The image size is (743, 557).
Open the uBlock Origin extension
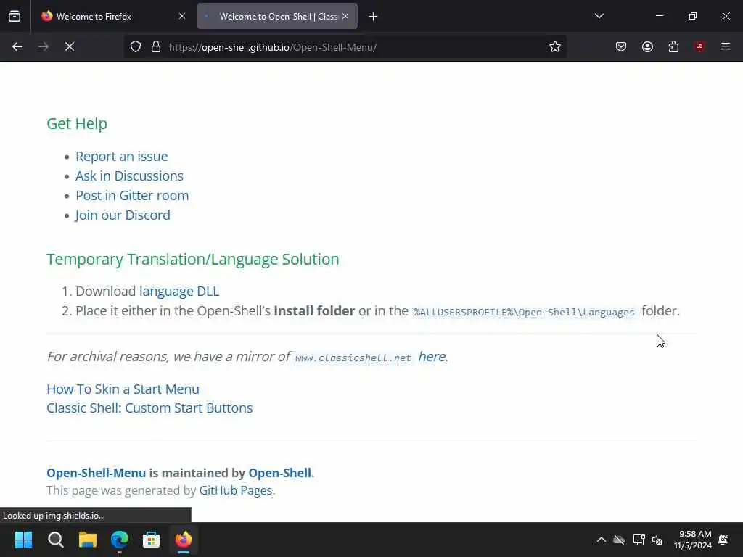(x=699, y=46)
